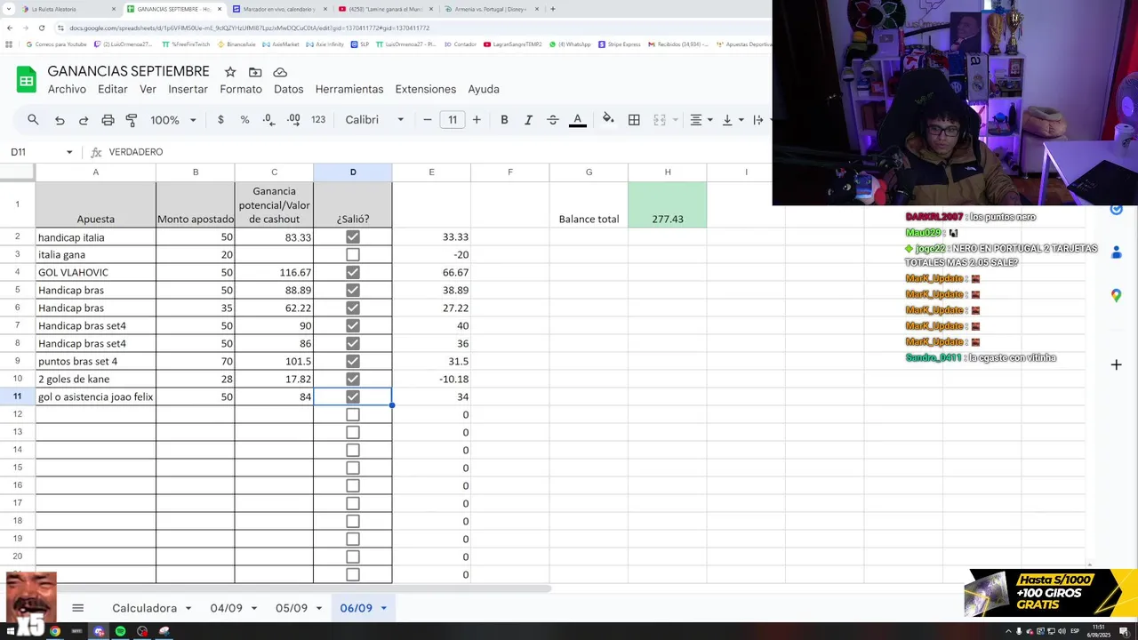
Task: Activate the paint format tool
Action: coord(132,120)
